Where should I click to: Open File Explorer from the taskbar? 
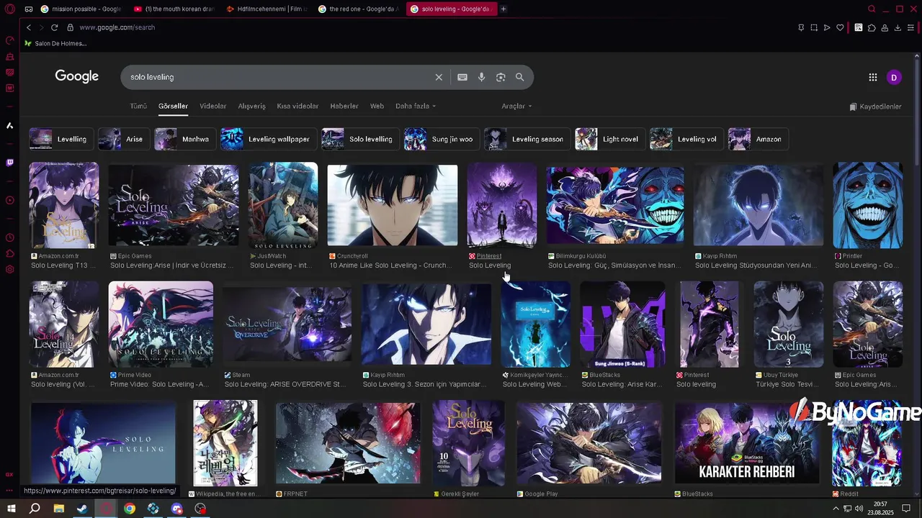coord(58,509)
